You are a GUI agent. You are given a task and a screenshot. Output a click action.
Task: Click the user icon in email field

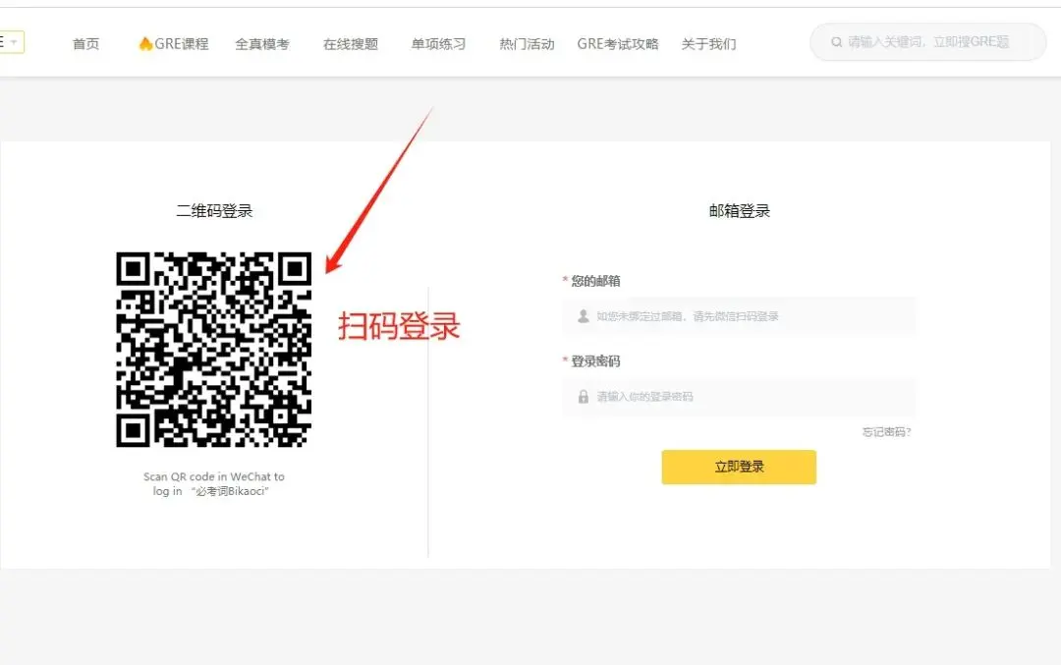(x=584, y=316)
